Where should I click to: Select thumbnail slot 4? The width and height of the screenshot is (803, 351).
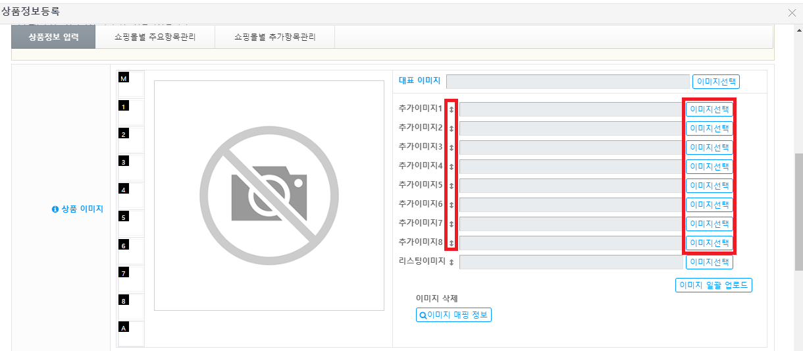coord(130,195)
